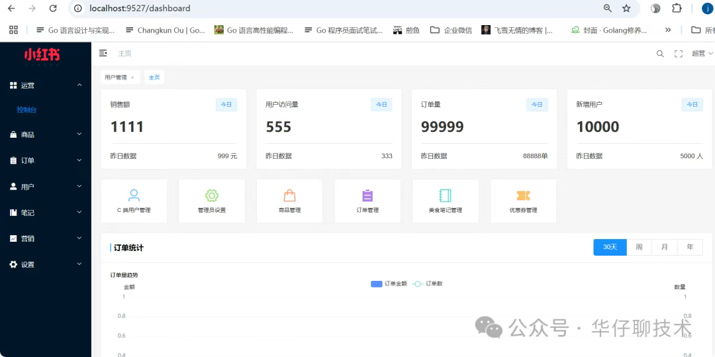The height and width of the screenshot is (357, 715).
Task: Click the 设置 gear icon in sidebar
Action: click(13, 264)
